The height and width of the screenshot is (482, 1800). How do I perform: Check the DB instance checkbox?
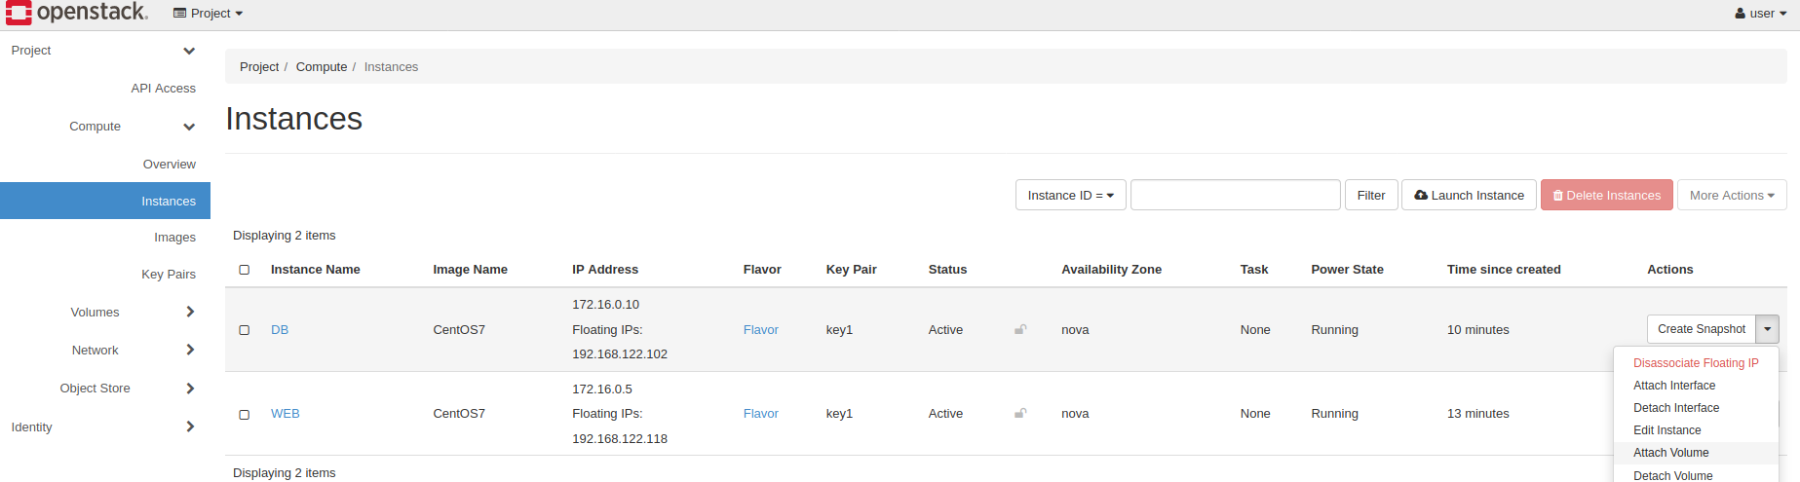click(245, 330)
